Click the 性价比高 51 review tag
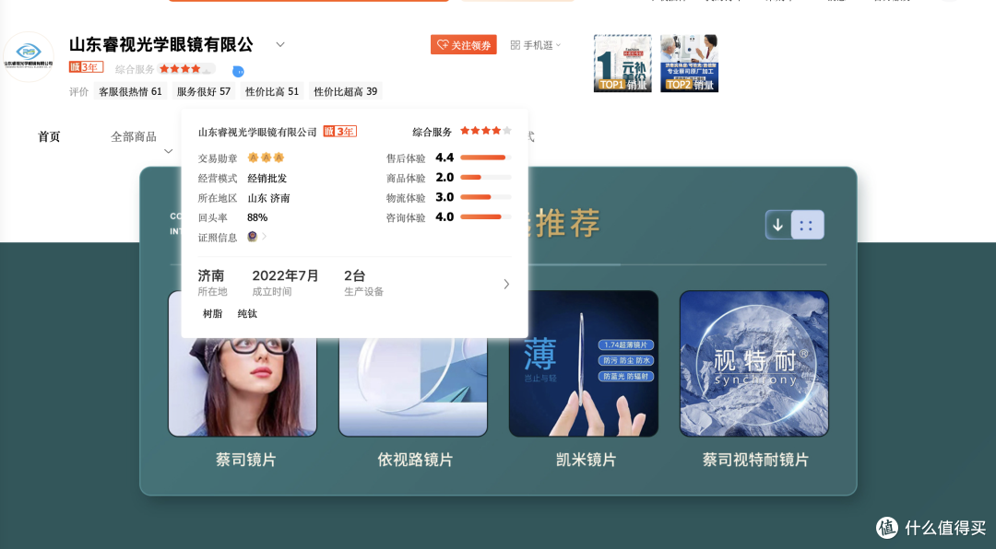This screenshot has width=996, height=549. (272, 91)
